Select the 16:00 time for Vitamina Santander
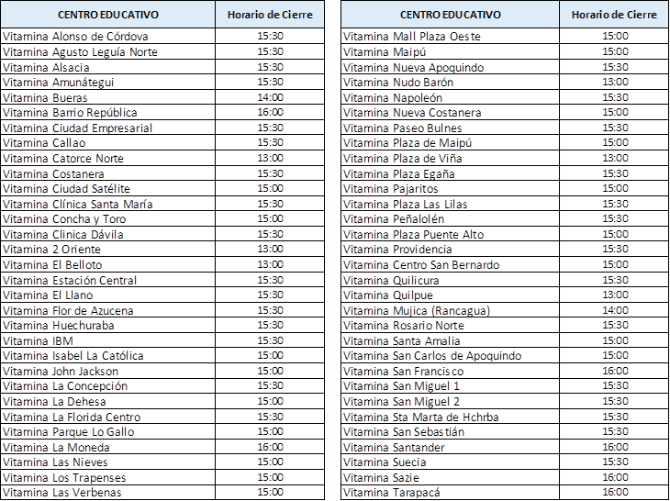 [x=615, y=447]
